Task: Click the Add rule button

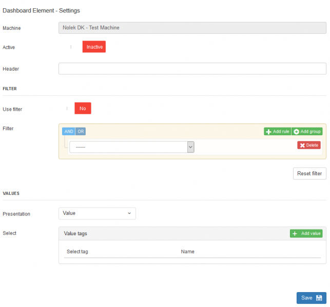Action: (x=278, y=132)
